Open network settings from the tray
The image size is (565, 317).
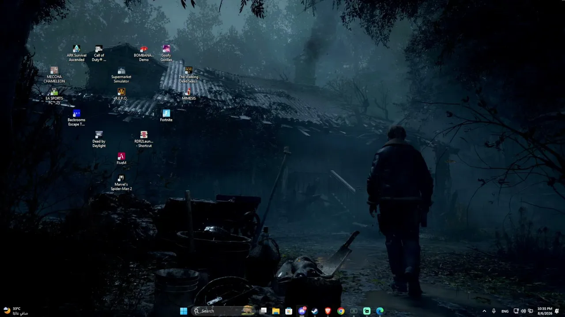pos(516,311)
